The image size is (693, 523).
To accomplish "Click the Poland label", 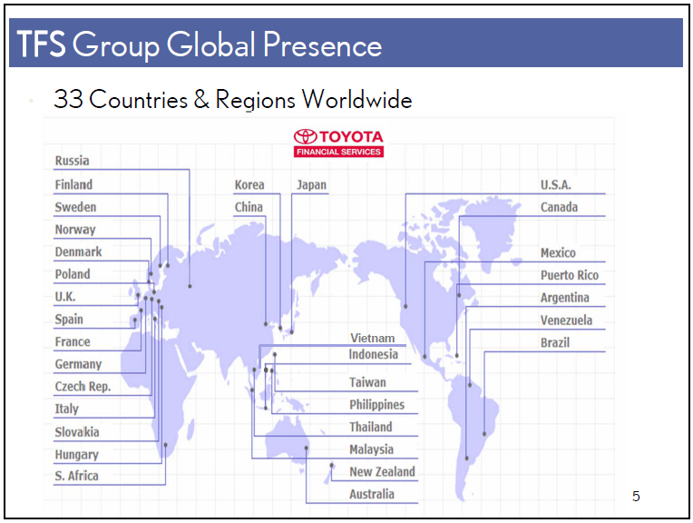I will coord(73,274).
